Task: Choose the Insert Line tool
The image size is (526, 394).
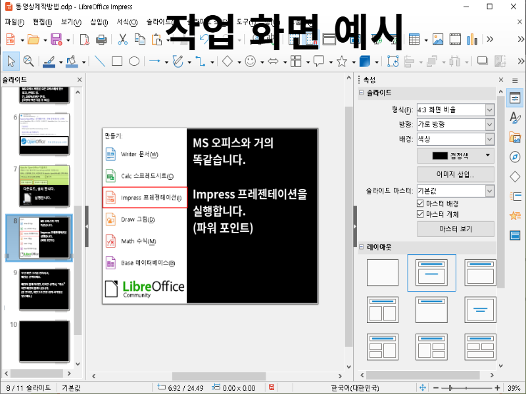Action: [100, 61]
